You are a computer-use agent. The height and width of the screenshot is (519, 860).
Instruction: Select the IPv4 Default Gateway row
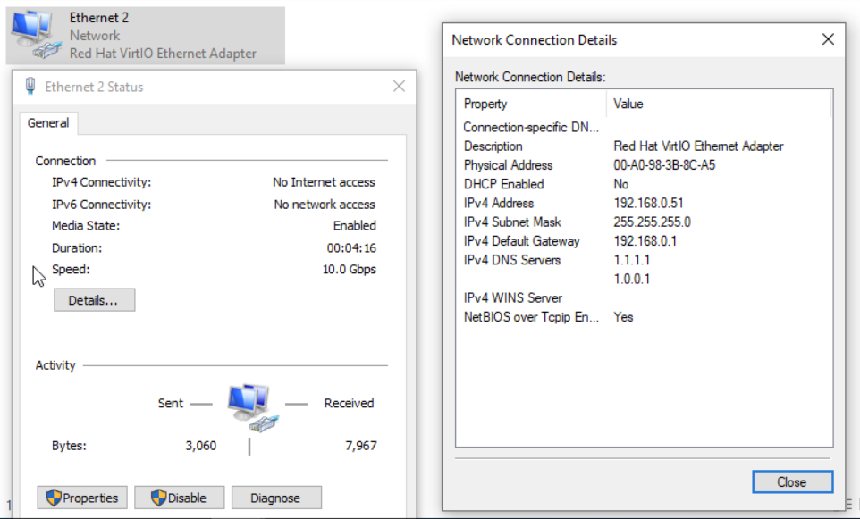point(521,241)
